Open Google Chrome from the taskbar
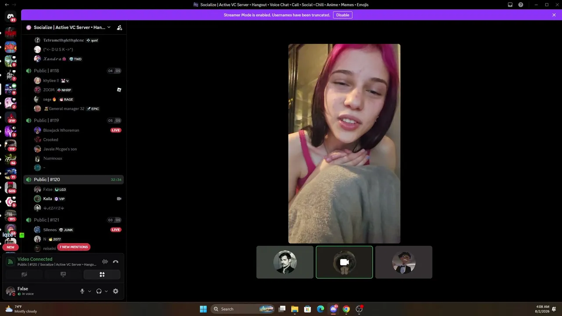 [x=346, y=309]
